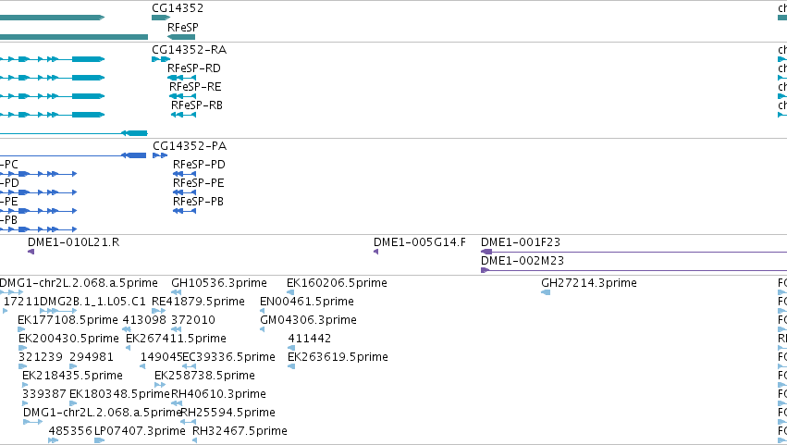The height and width of the screenshot is (445, 787).
Task: Click LP07407.3prime EST label
Action: 140,432
